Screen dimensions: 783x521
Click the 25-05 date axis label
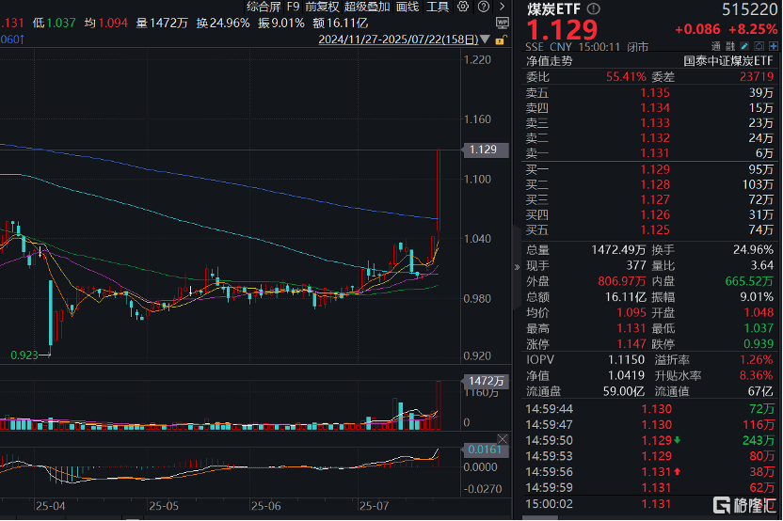coord(164,506)
